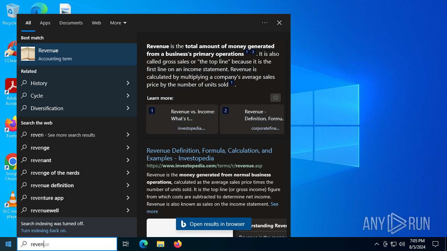Expand the 'reven' see more results arrow
Viewport: 447px width, 251px height.
click(128, 135)
